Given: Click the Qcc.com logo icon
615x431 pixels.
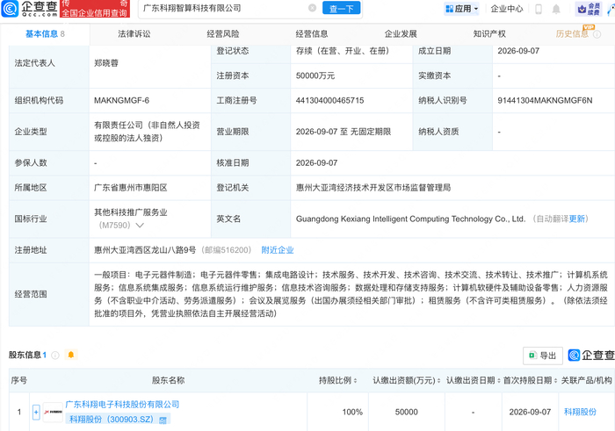Looking at the screenshot, I should pos(10,9).
